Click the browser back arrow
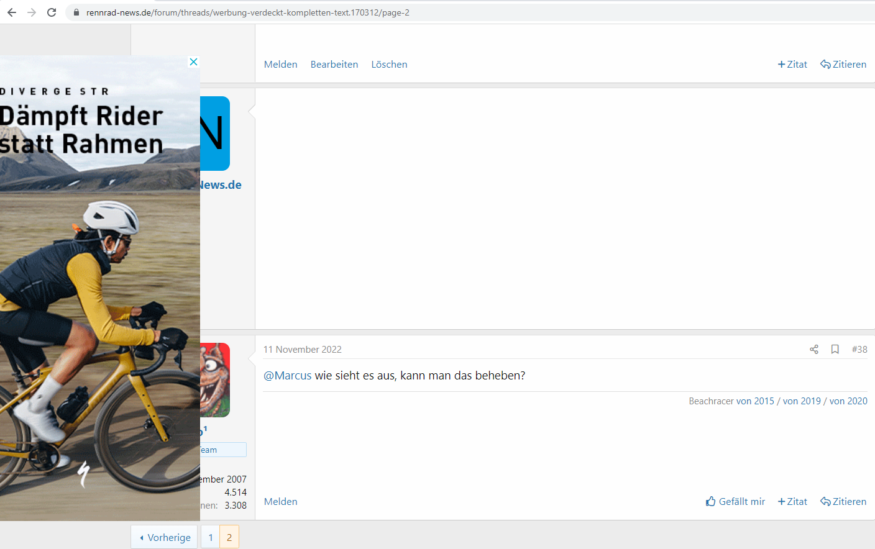Image resolution: width=875 pixels, height=549 pixels. pyautogui.click(x=12, y=12)
